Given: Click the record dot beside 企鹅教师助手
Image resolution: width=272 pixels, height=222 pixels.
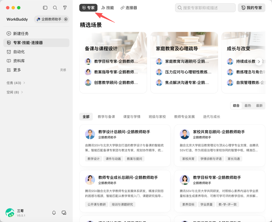Looking at the screenshot, I should [x=66, y=19].
